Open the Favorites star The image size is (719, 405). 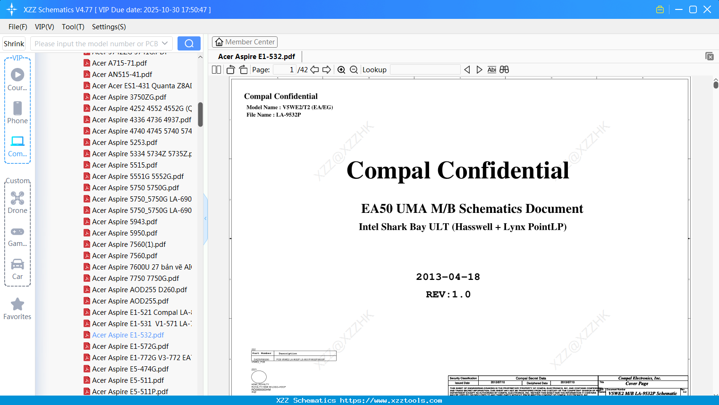pyautogui.click(x=17, y=309)
